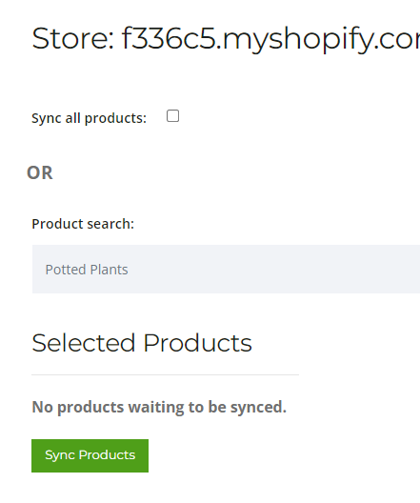
Task: Click the "OR" separator text
Action: [x=40, y=173]
